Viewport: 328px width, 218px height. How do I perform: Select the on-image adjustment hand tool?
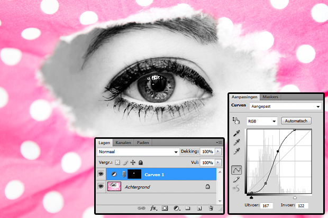(x=236, y=120)
